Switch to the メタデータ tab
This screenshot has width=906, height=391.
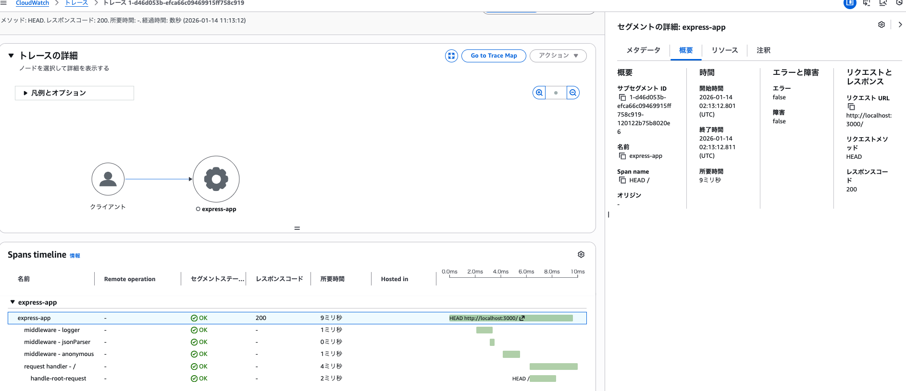click(643, 50)
